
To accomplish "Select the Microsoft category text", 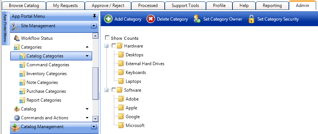I will coord(135,126).
